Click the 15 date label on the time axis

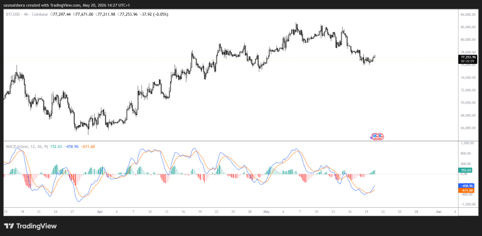[x=6, y=212]
